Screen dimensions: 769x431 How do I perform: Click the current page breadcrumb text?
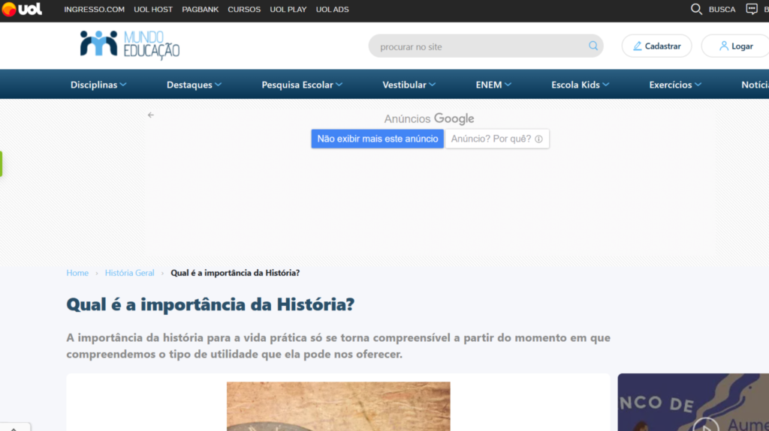click(x=235, y=273)
